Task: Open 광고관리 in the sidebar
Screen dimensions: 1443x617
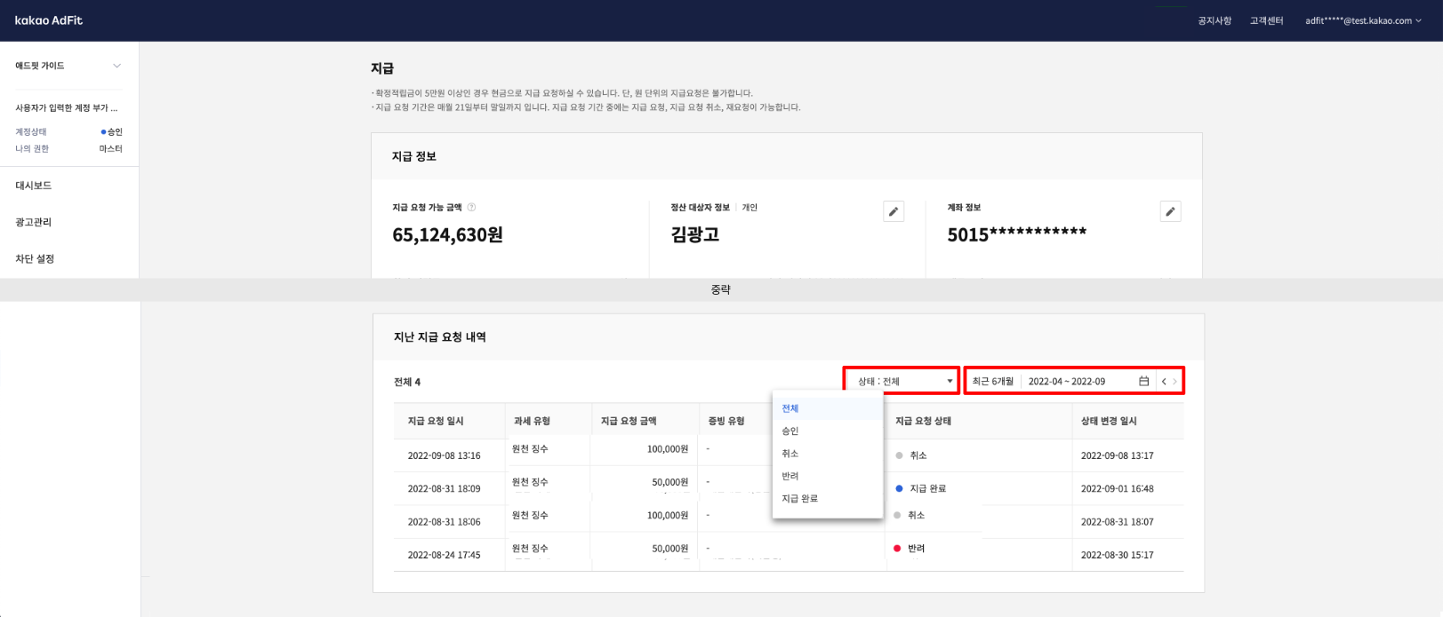Action: click(x=34, y=222)
